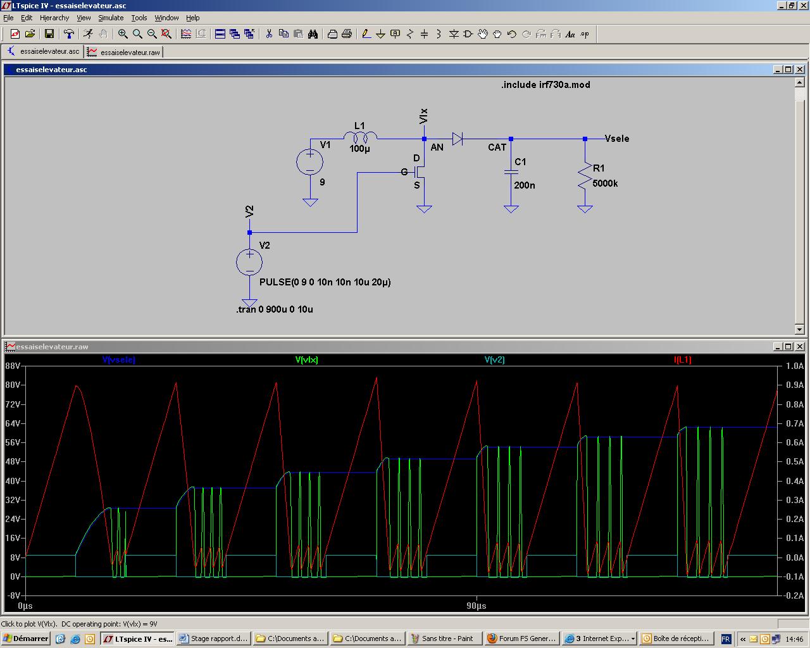Click the .op SPICE directive icon
This screenshot has width=810, height=648.
pos(585,34)
